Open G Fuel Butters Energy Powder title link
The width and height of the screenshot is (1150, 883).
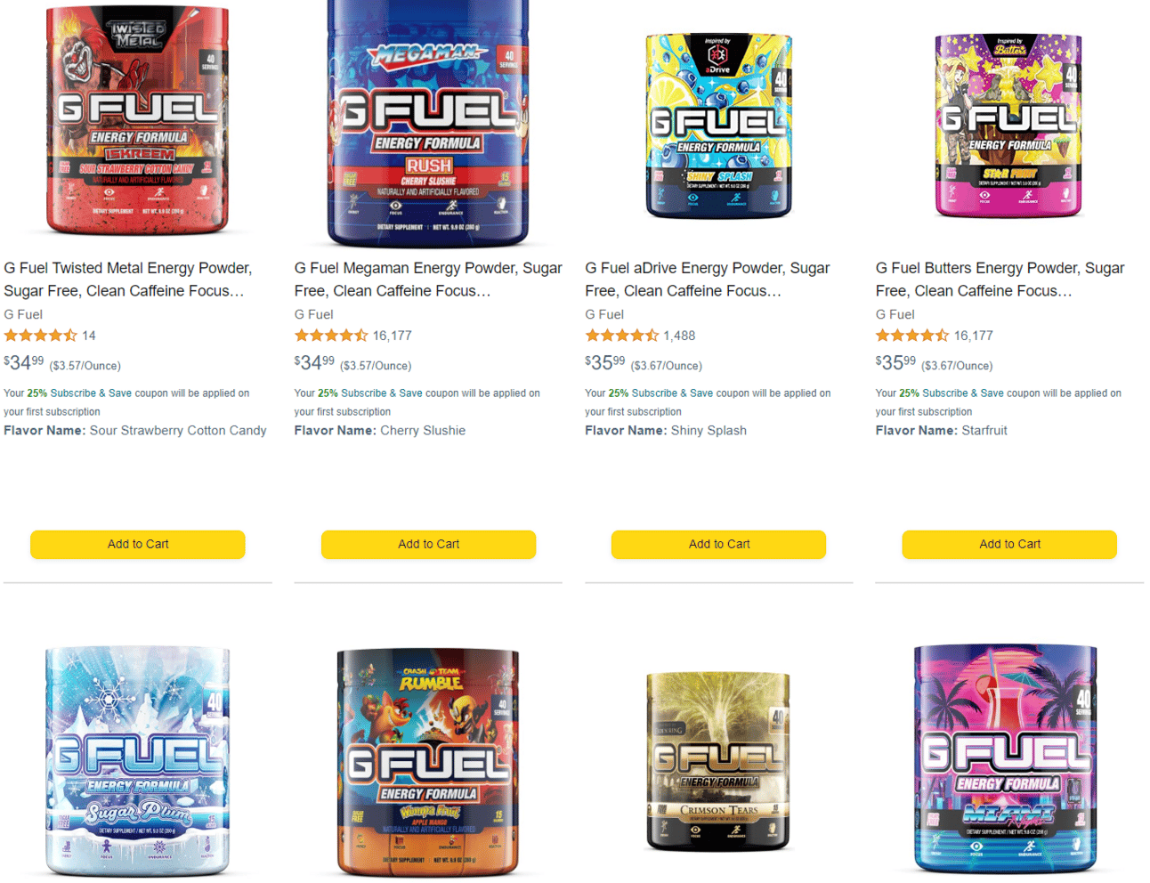tap(1000, 279)
